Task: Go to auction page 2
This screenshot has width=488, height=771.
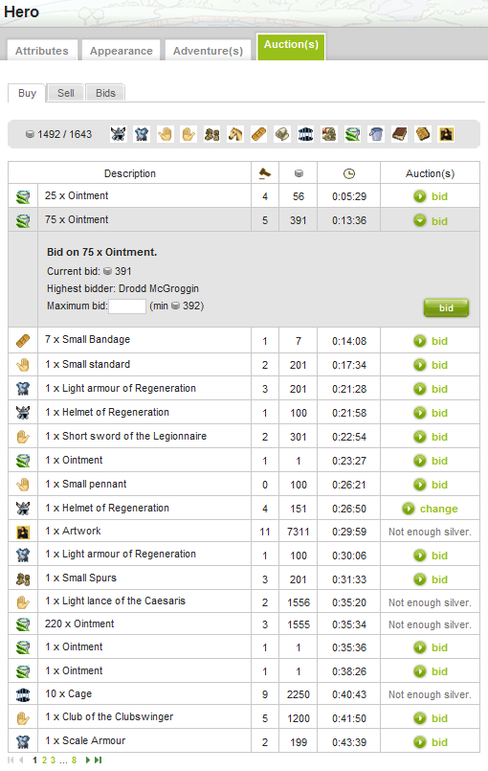Action: pyautogui.click(x=44, y=760)
